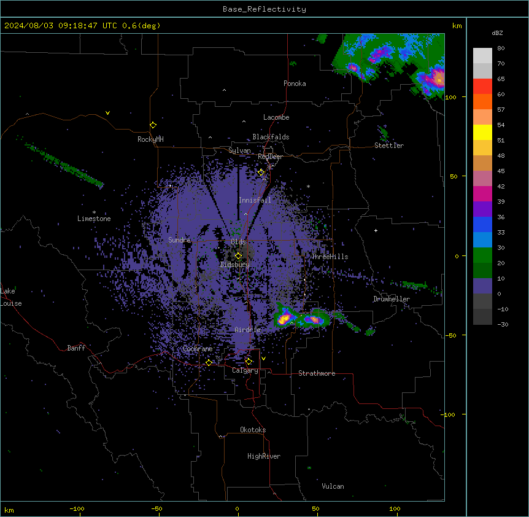
Task: Click white asterisk marker east of Innisfail
Action: click(x=308, y=186)
